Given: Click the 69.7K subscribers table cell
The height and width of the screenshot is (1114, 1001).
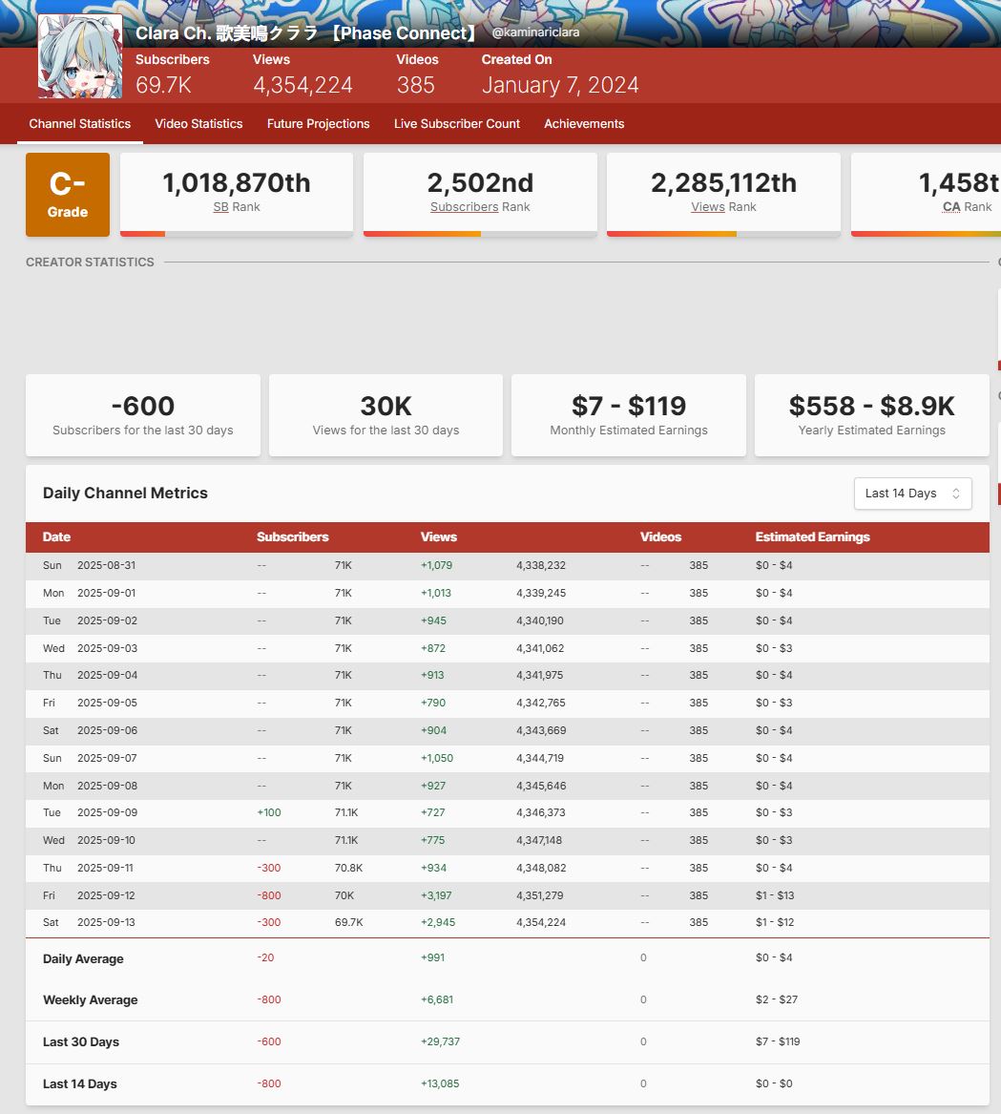Looking at the screenshot, I should [x=349, y=923].
